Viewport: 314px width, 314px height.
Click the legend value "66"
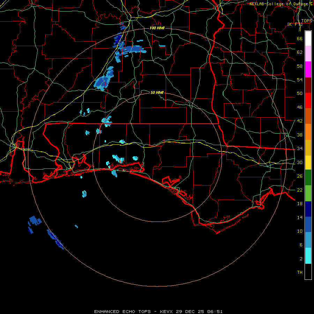coord(300,38)
